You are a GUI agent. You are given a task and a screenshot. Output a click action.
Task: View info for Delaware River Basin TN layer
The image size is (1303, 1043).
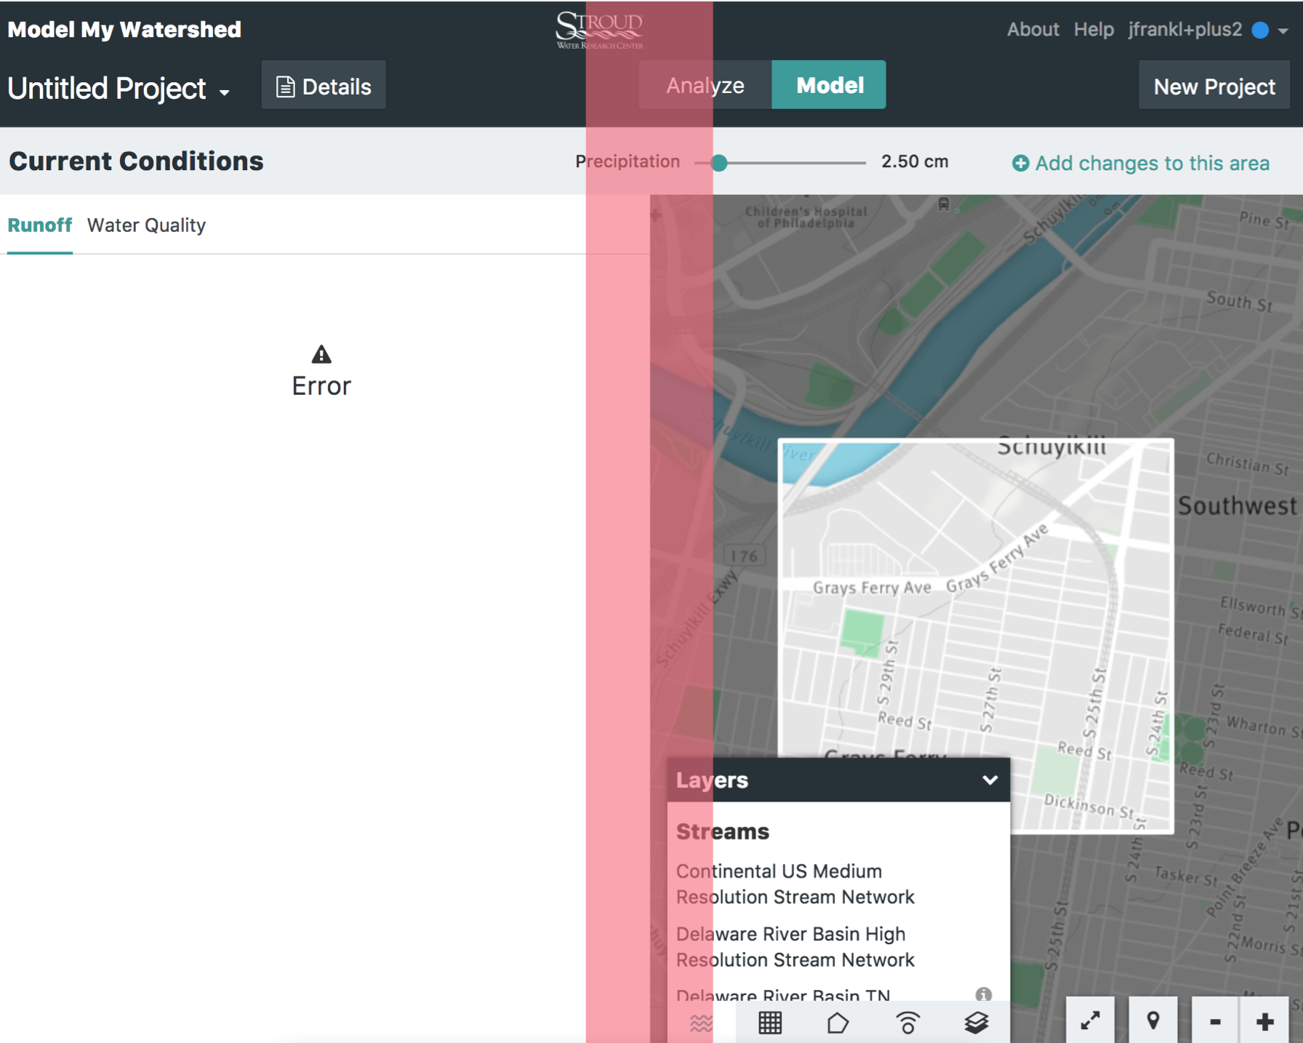point(985,994)
